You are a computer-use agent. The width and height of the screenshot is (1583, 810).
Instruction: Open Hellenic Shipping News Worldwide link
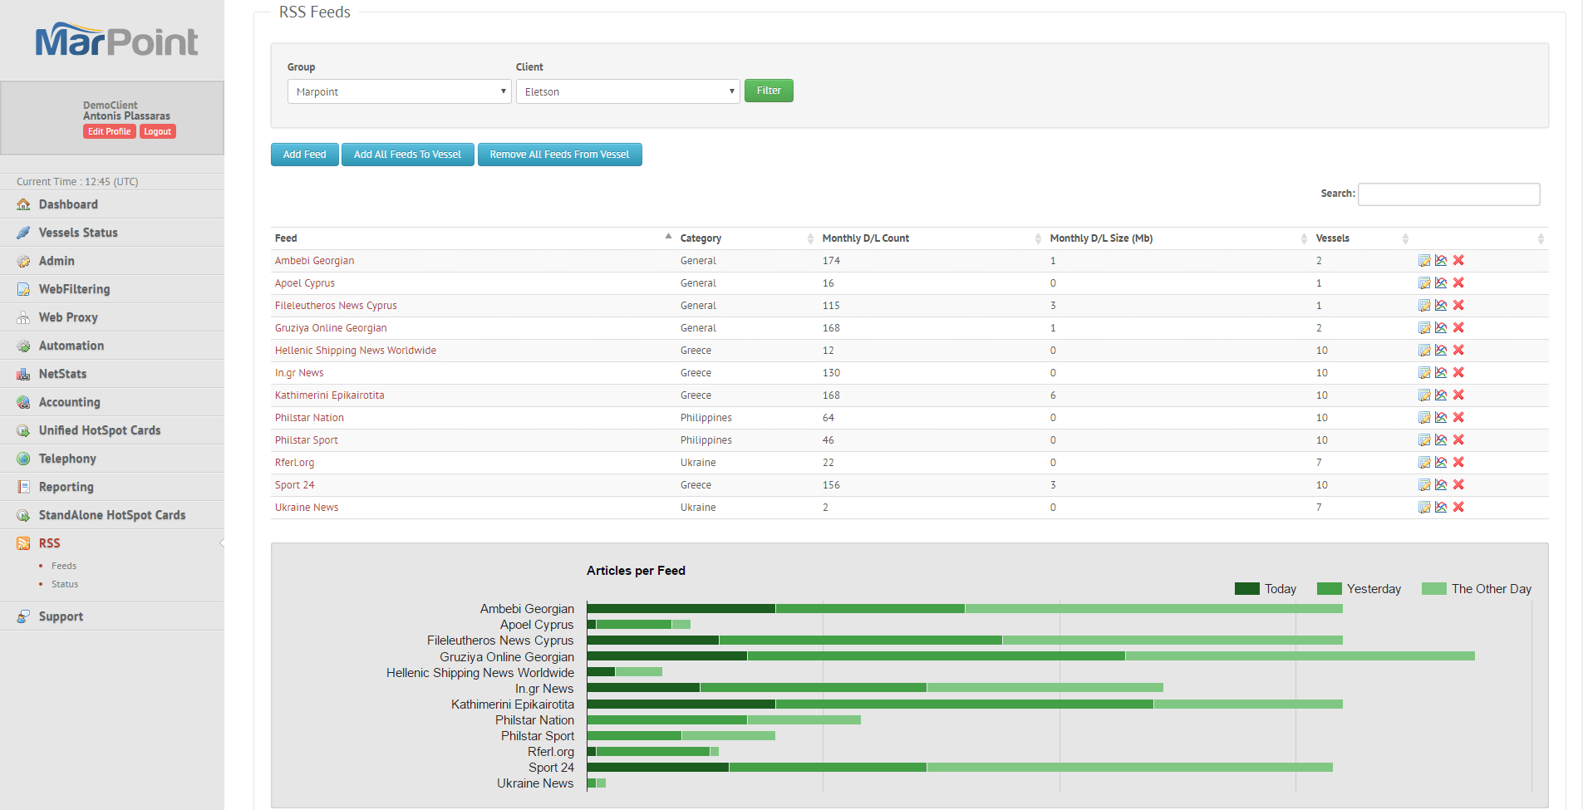pyautogui.click(x=356, y=351)
